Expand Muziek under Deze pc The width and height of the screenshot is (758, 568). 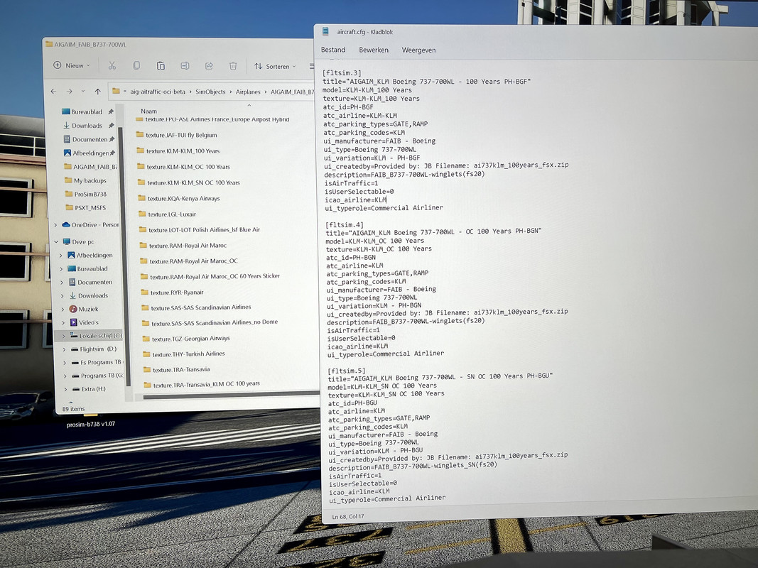point(63,309)
